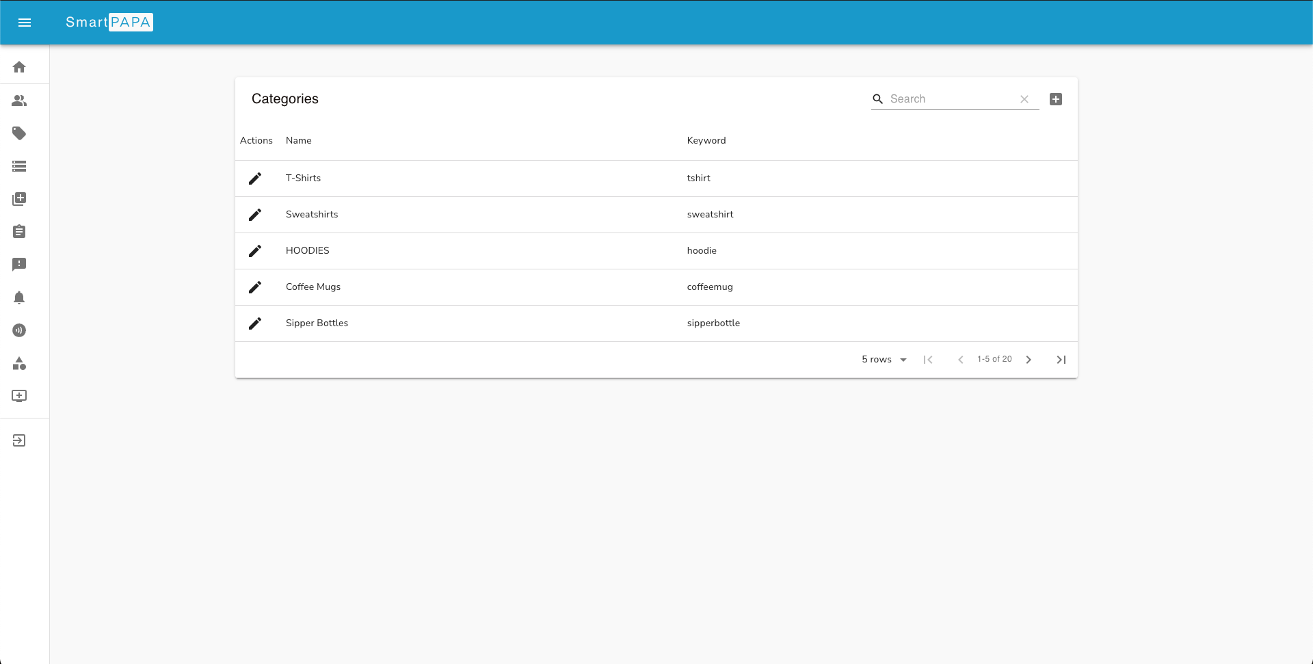The width and height of the screenshot is (1313, 664).
Task: Clear the search field with the X
Action: click(x=1024, y=98)
